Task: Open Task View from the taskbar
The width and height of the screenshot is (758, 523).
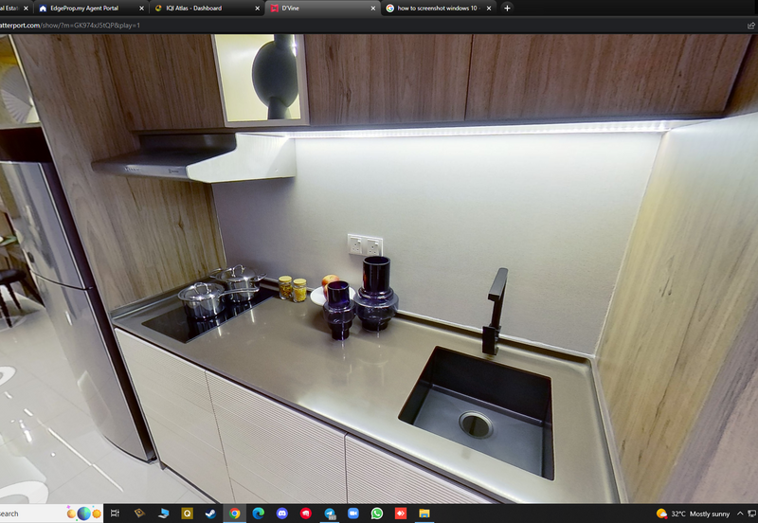Action: tap(115, 514)
